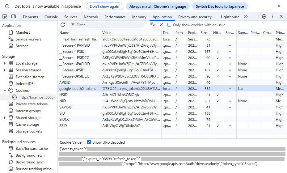Viewport: 287px width, 173px height.
Task: Uncheck Show URL-decoded checkbox
Action: (x=89, y=142)
